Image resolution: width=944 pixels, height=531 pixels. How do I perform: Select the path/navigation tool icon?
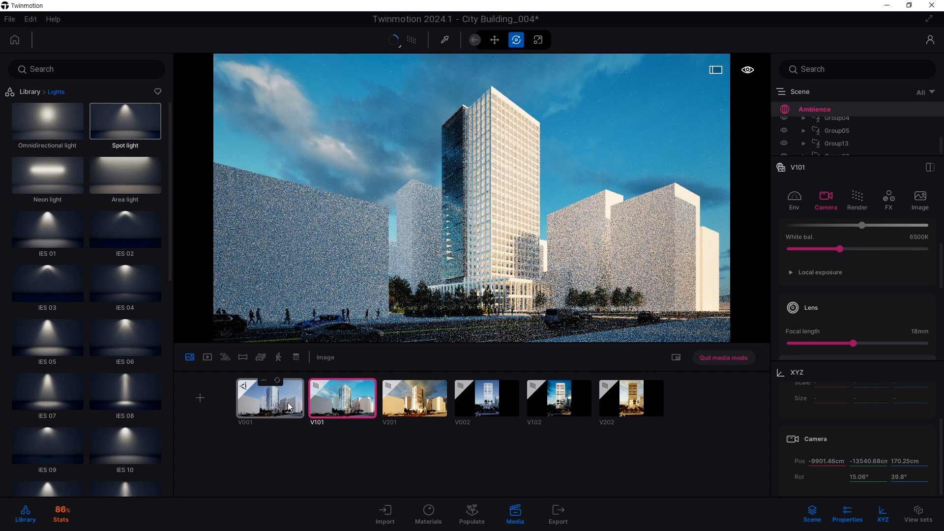tap(225, 357)
